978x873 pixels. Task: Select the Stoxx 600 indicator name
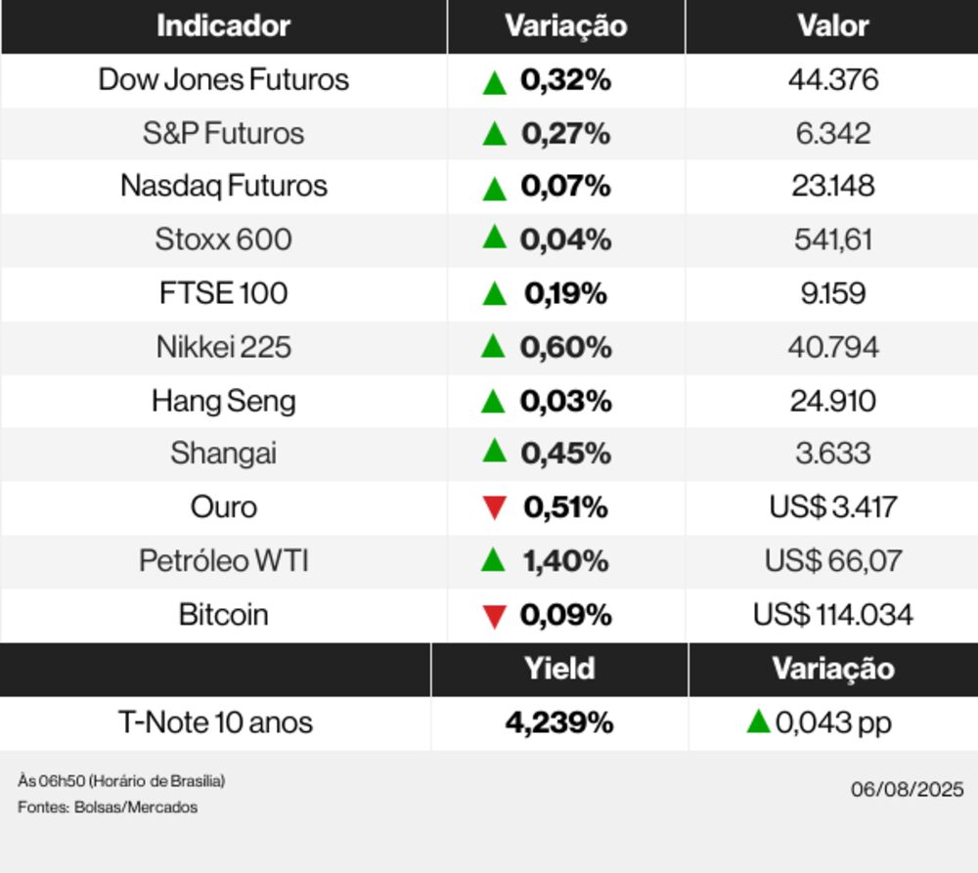[x=224, y=240]
